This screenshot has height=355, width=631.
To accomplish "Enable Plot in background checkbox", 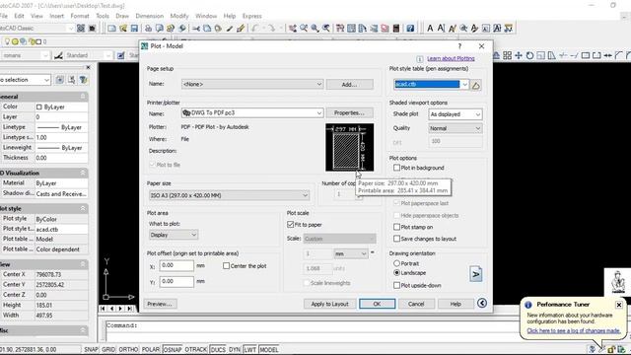I will click(x=396, y=168).
